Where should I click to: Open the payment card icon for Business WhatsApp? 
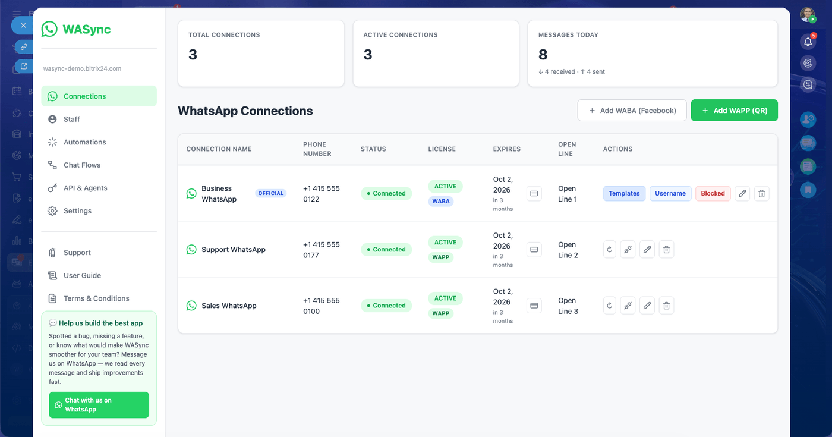pyautogui.click(x=534, y=193)
